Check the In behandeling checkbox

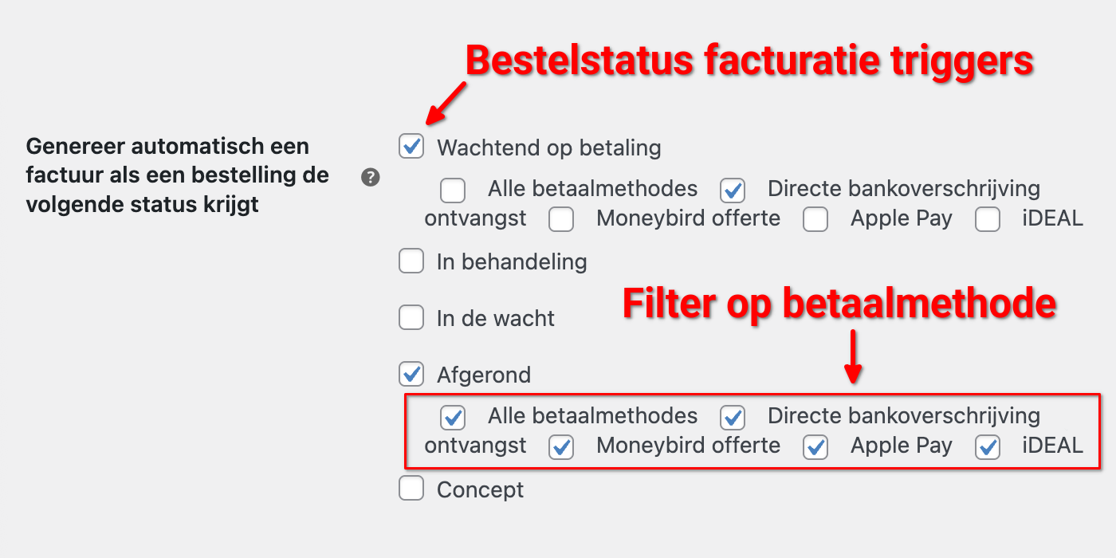(411, 261)
